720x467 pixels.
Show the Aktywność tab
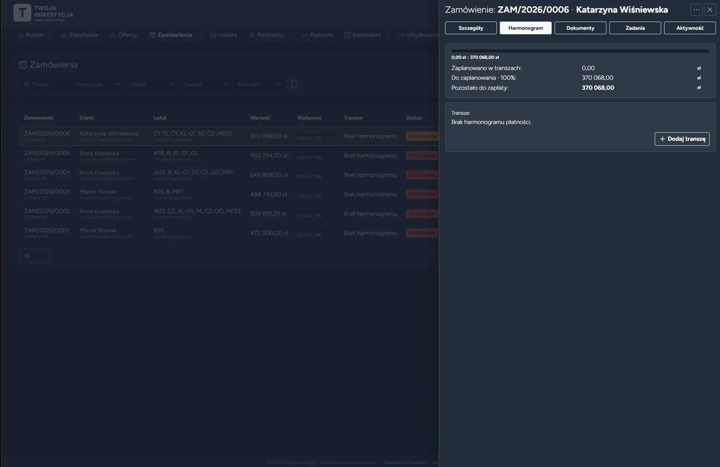(690, 28)
